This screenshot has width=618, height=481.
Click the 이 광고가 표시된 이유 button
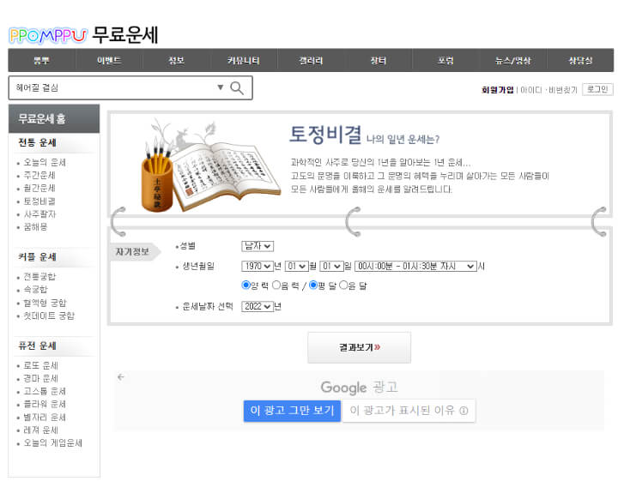coord(409,411)
